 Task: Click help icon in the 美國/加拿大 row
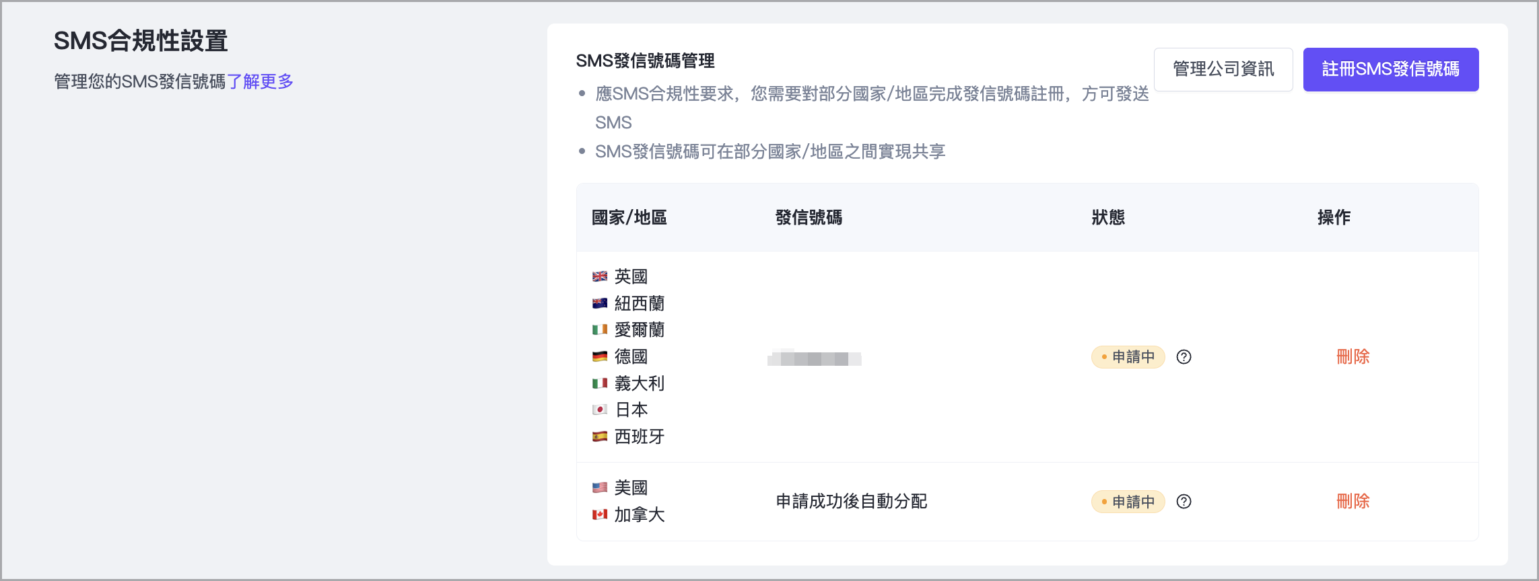pos(1184,502)
